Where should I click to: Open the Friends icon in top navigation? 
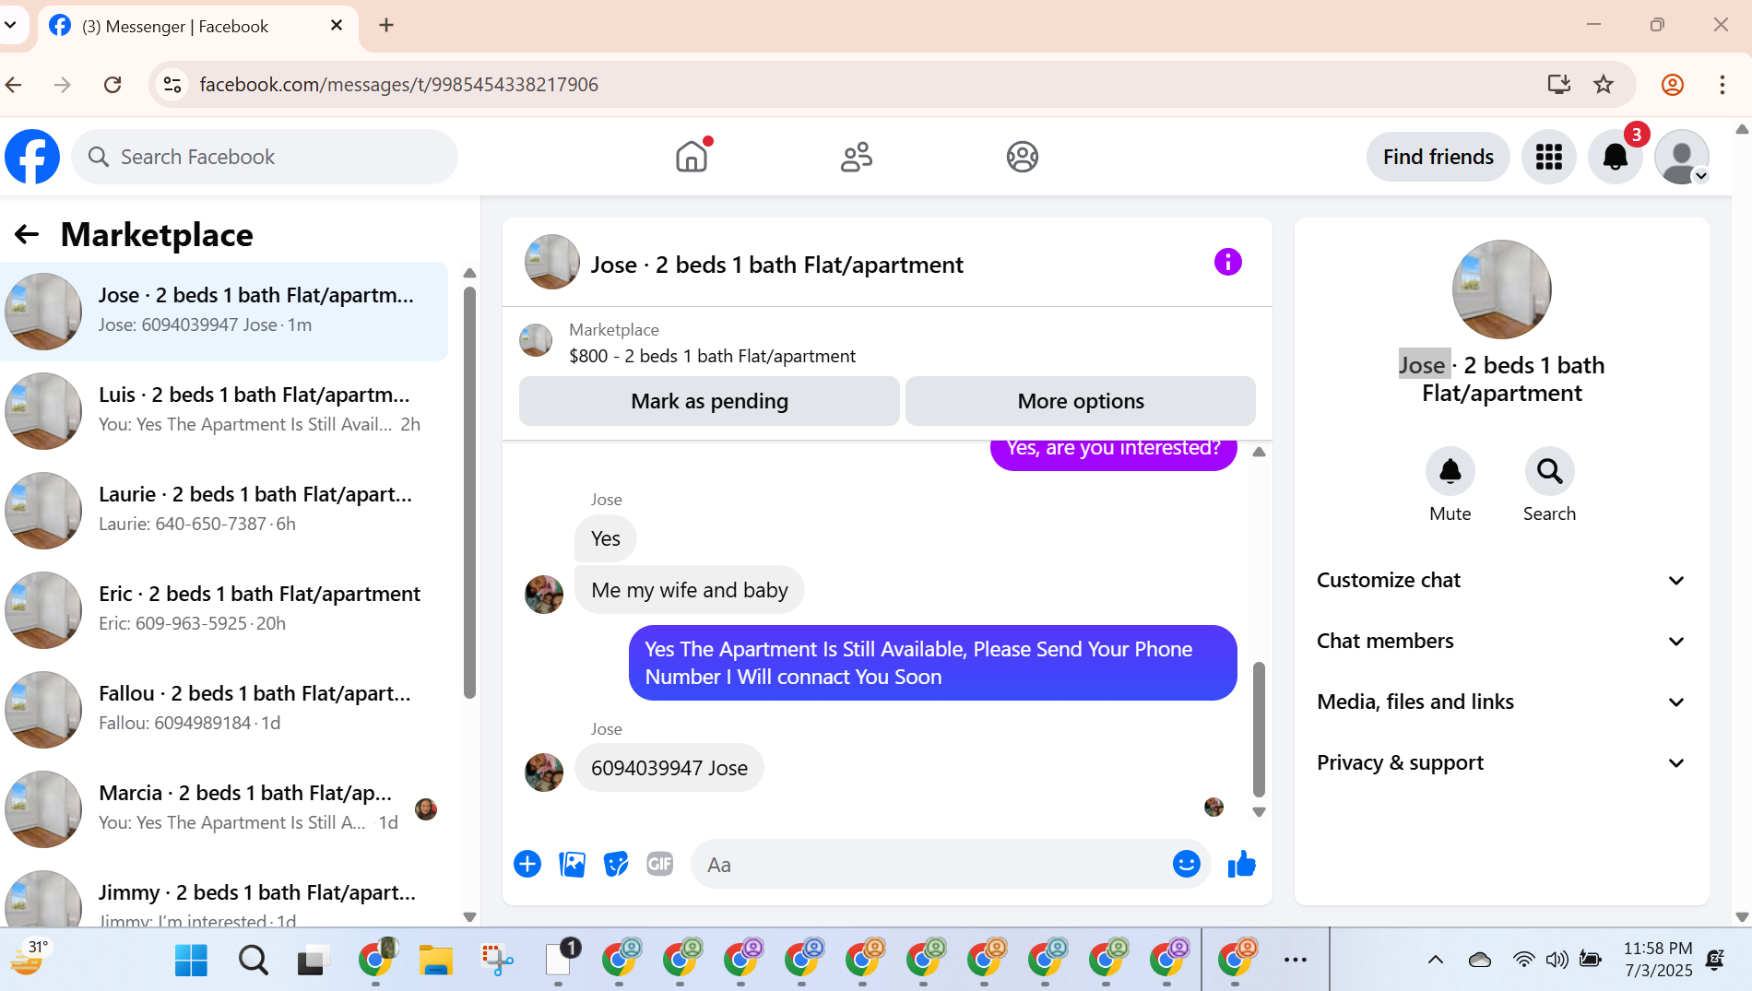[x=857, y=157]
